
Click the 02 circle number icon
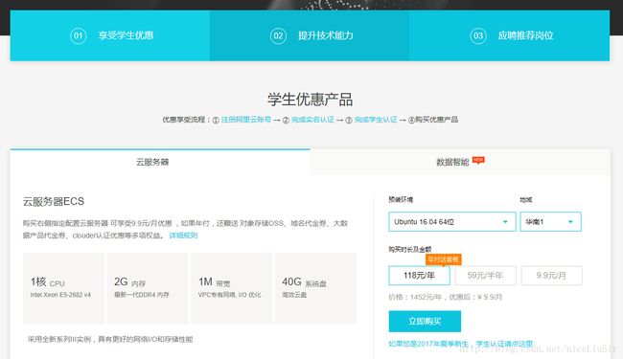(278, 36)
